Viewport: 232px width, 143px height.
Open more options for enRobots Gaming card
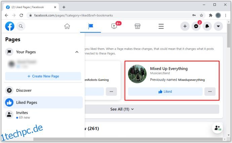(111, 91)
